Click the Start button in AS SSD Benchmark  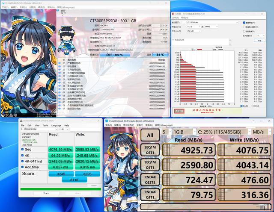pos(46,193)
